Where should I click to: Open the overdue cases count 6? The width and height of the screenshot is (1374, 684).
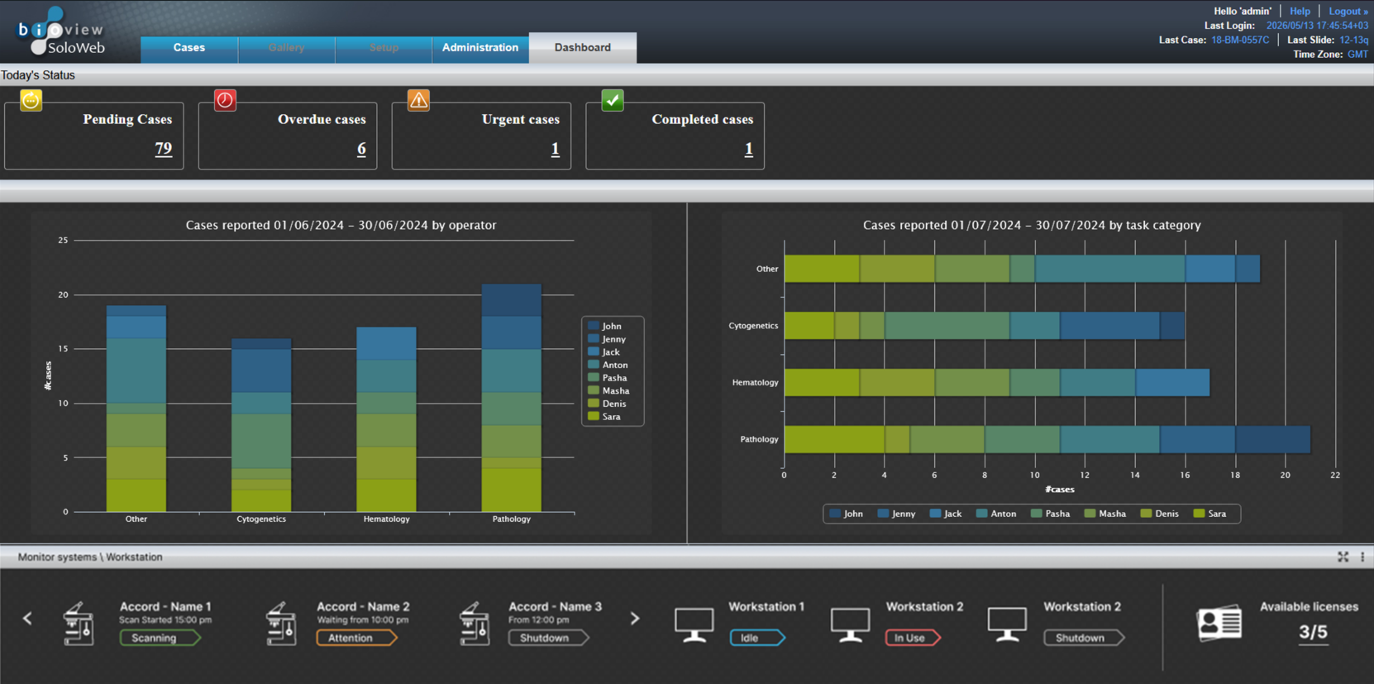point(361,149)
